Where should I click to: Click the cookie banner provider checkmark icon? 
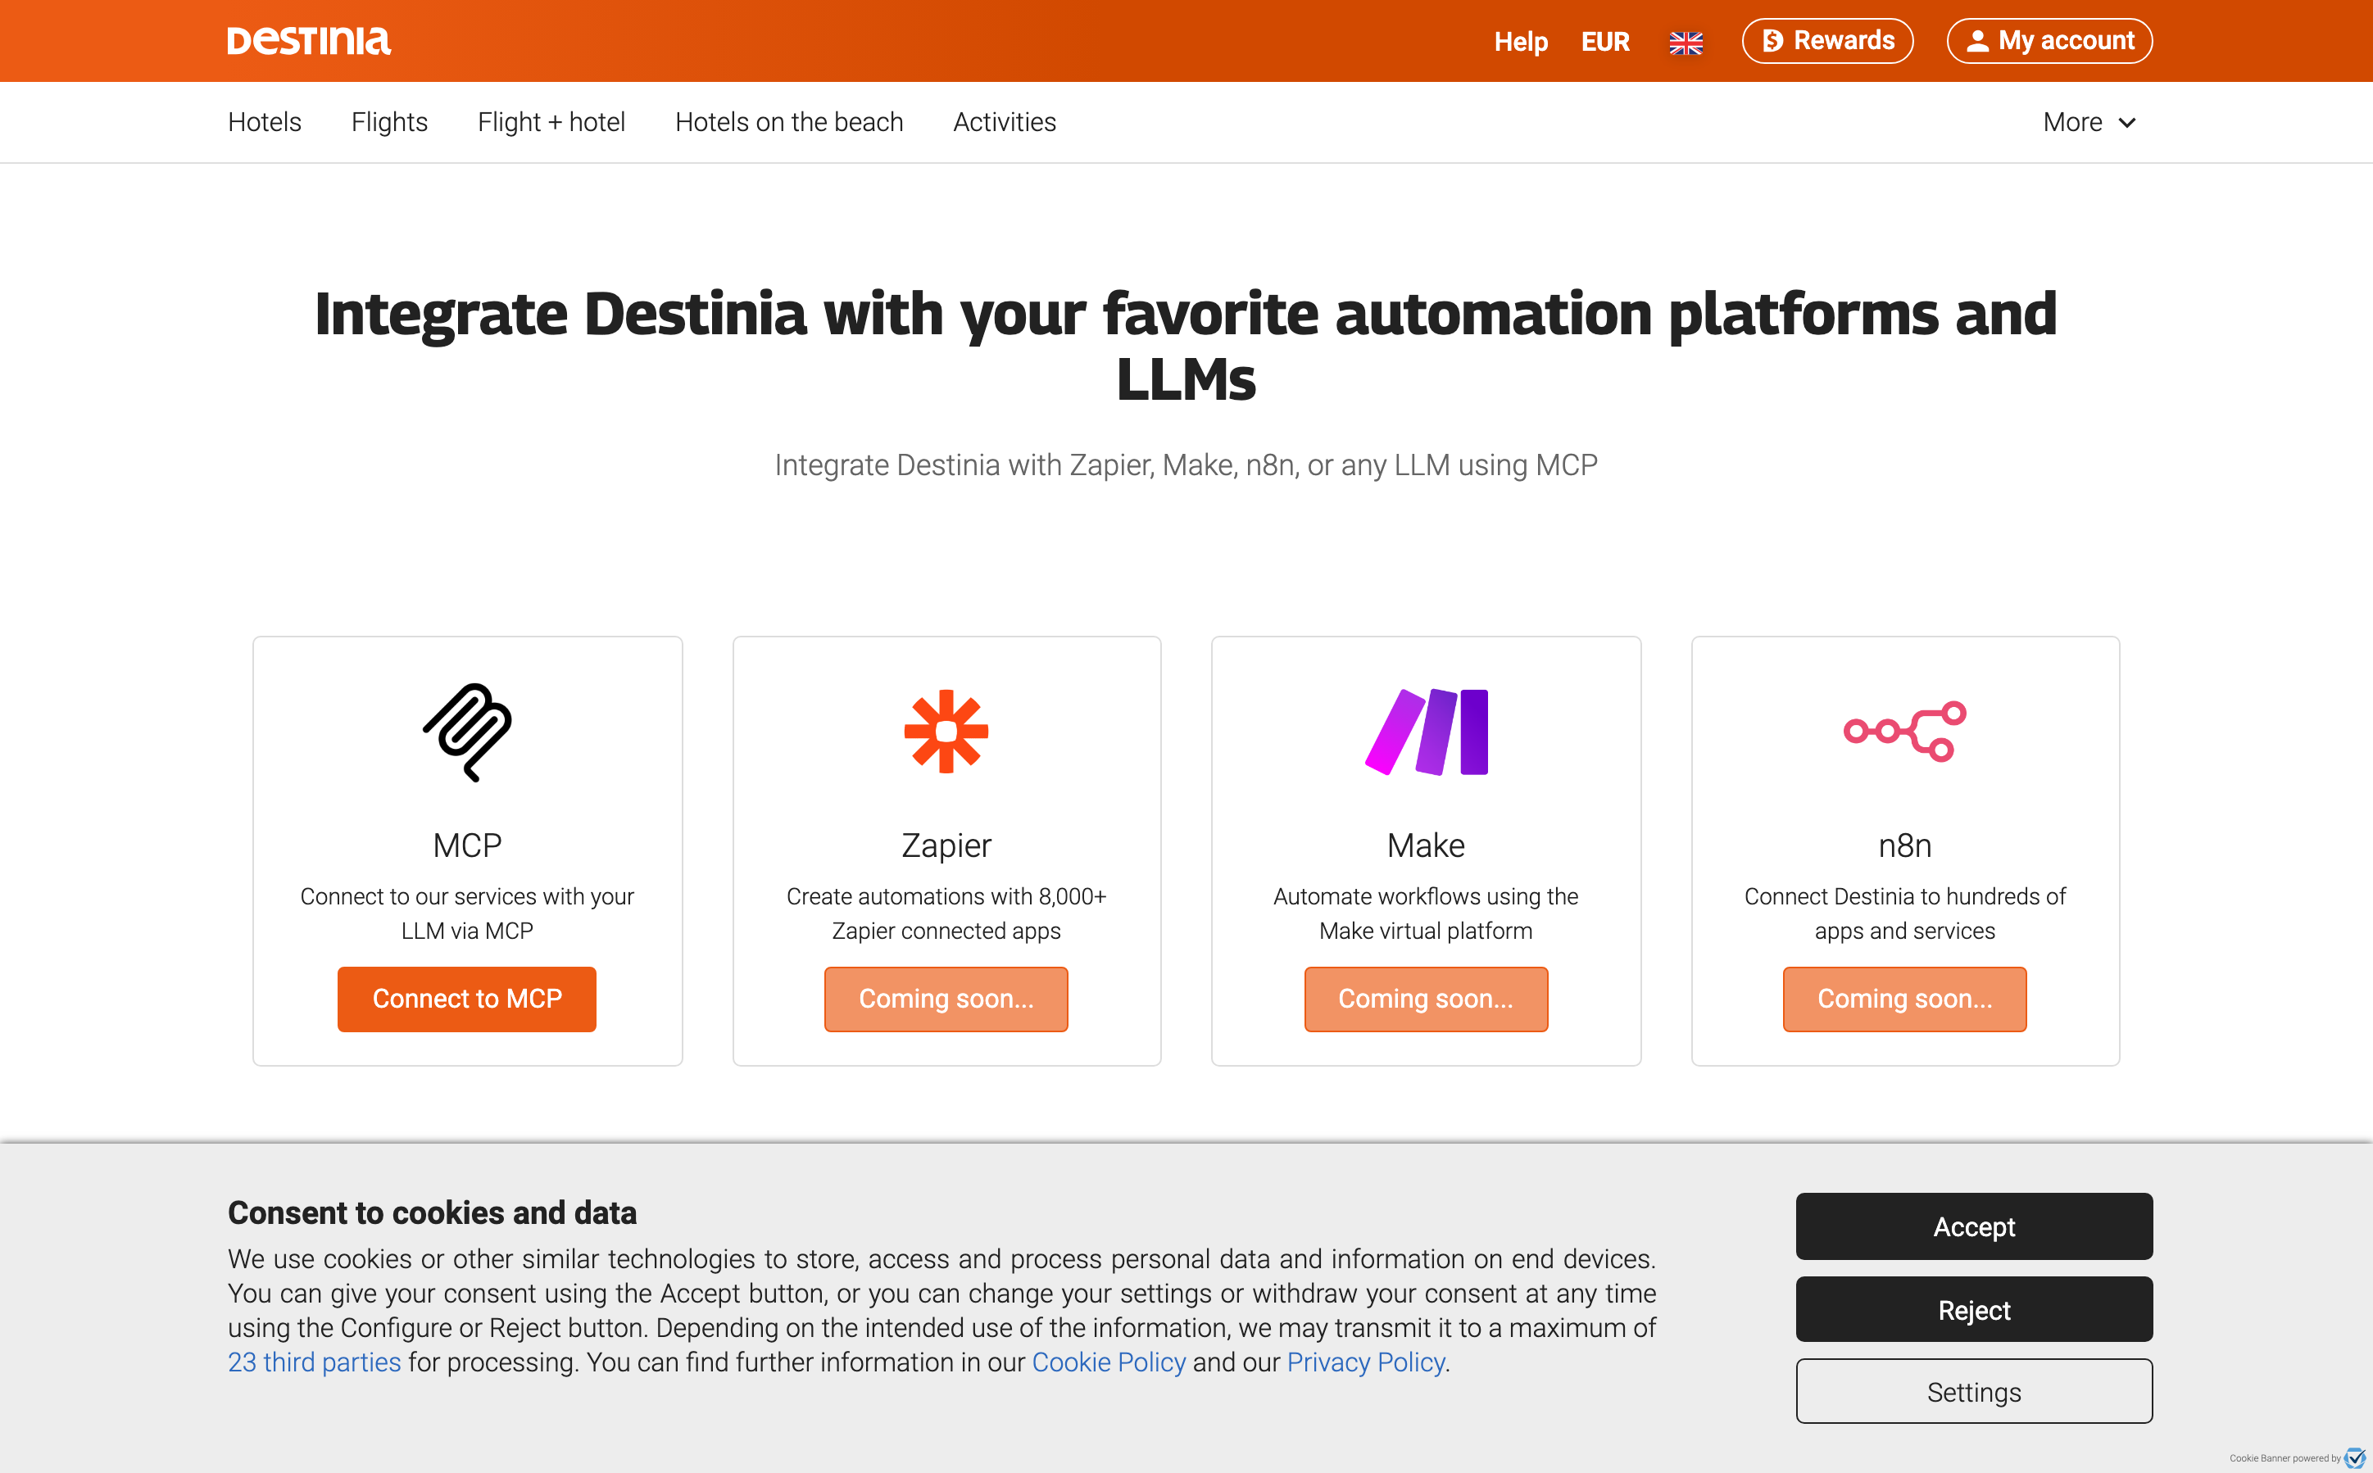tap(2354, 1457)
